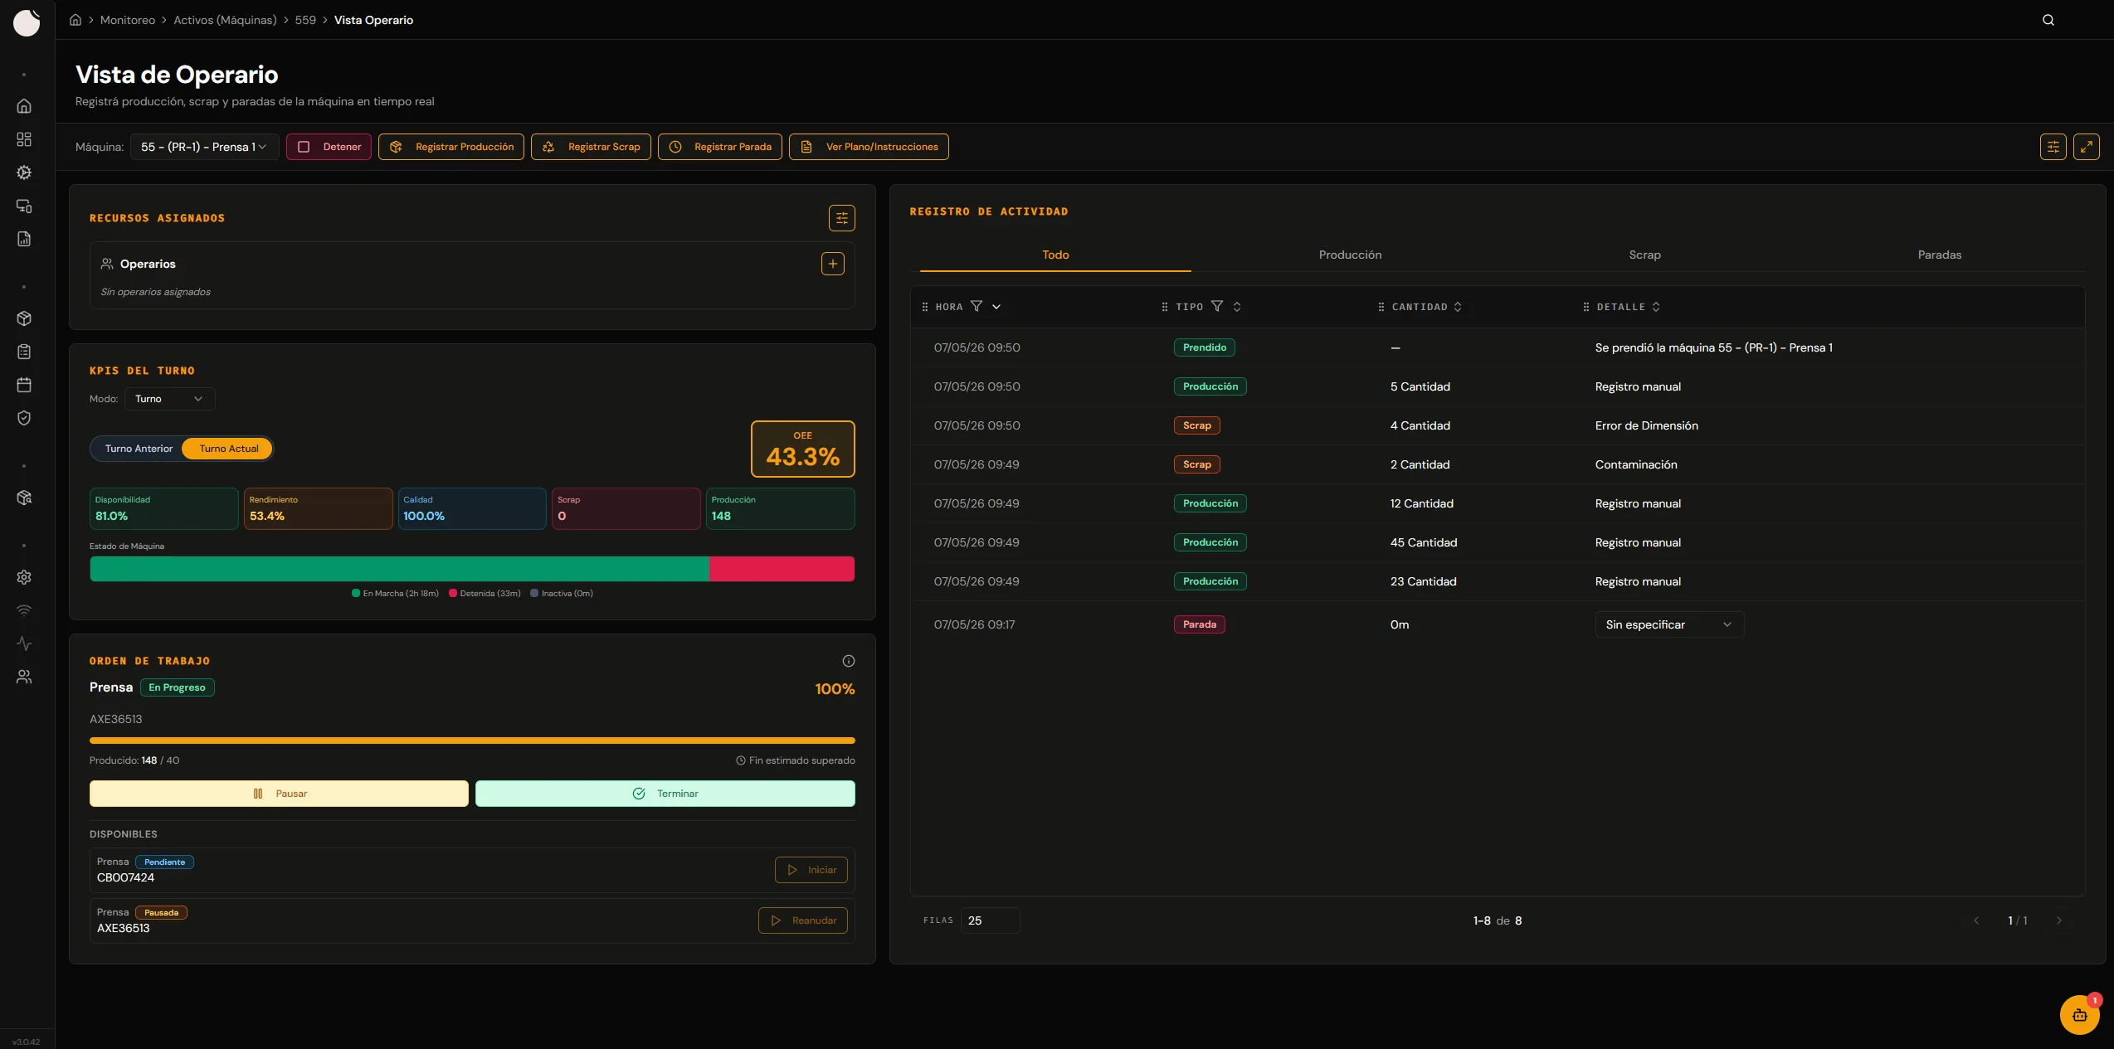
Task: Click the red Detenida segment of status bar
Action: pyautogui.click(x=782, y=569)
